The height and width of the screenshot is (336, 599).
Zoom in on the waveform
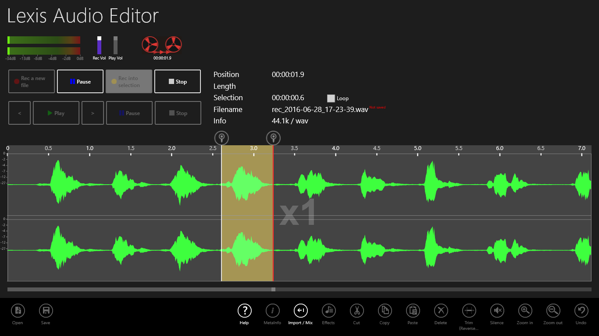(x=525, y=311)
